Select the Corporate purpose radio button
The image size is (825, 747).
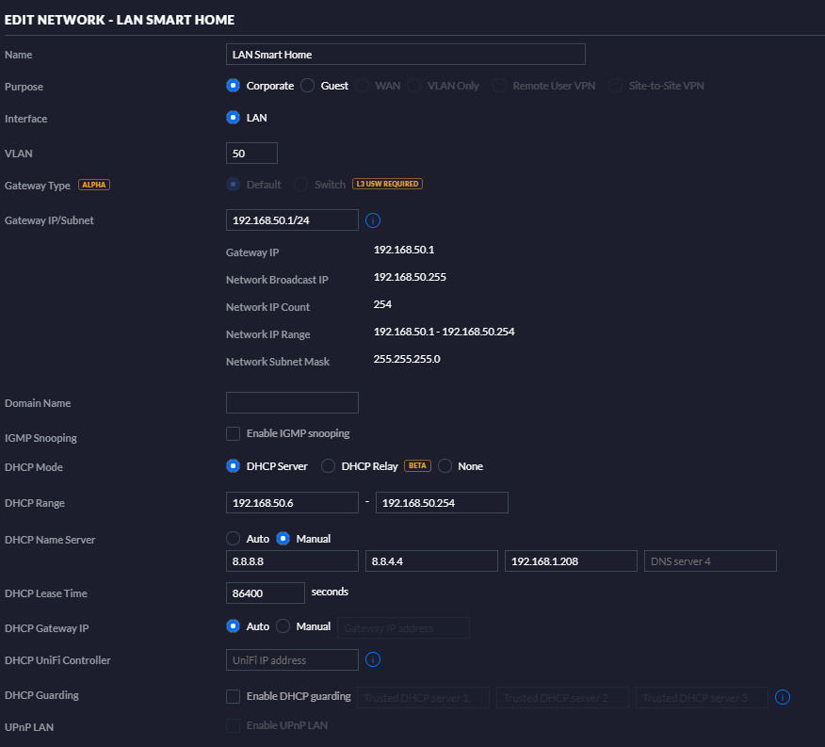[x=233, y=86]
